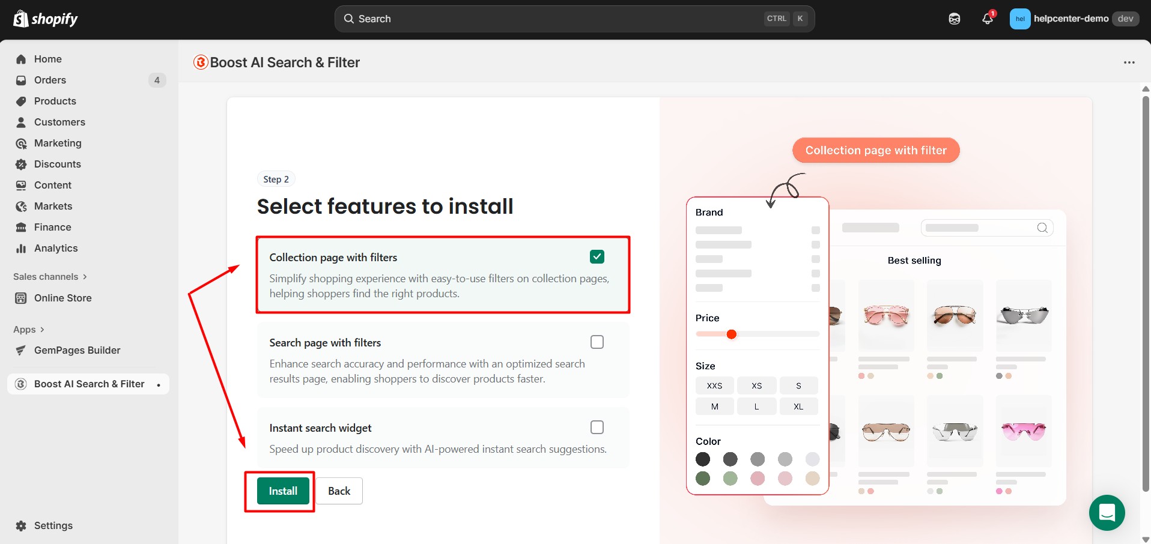Select the Analytics icon
Image resolution: width=1151 pixels, height=544 pixels.
point(20,248)
